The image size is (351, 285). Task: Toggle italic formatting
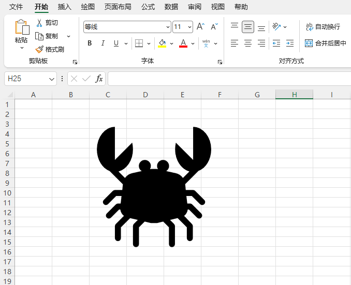coord(103,43)
